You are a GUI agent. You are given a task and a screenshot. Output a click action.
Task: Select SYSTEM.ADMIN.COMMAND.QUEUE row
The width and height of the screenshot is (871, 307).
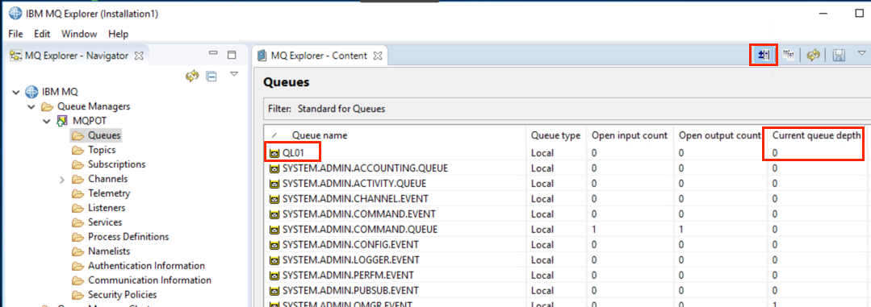pos(567,229)
